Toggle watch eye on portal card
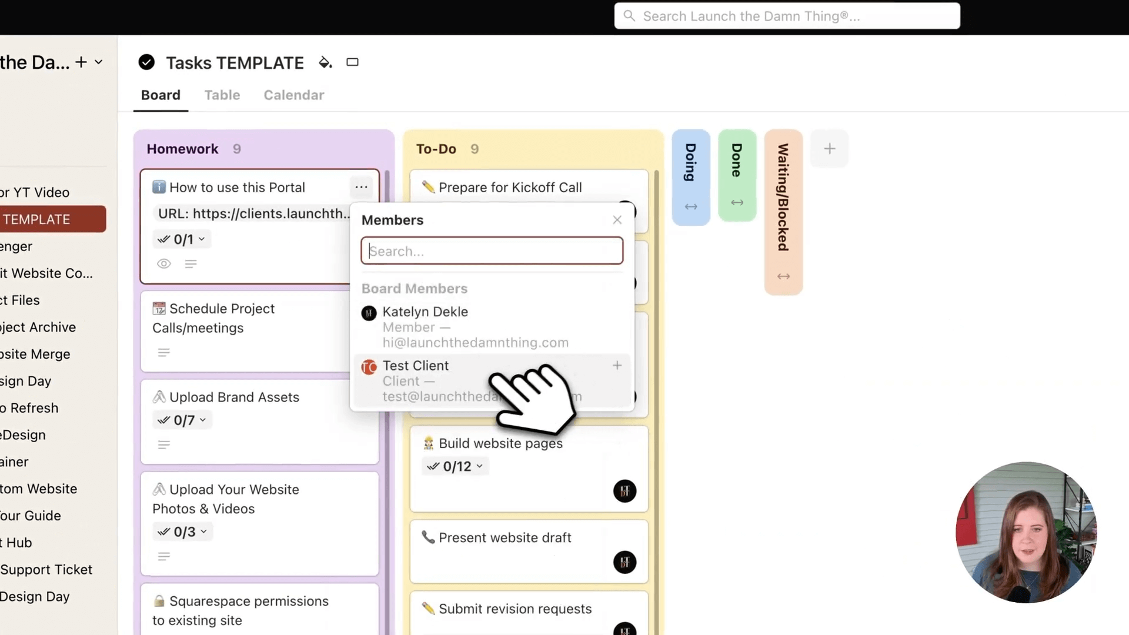 point(164,264)
